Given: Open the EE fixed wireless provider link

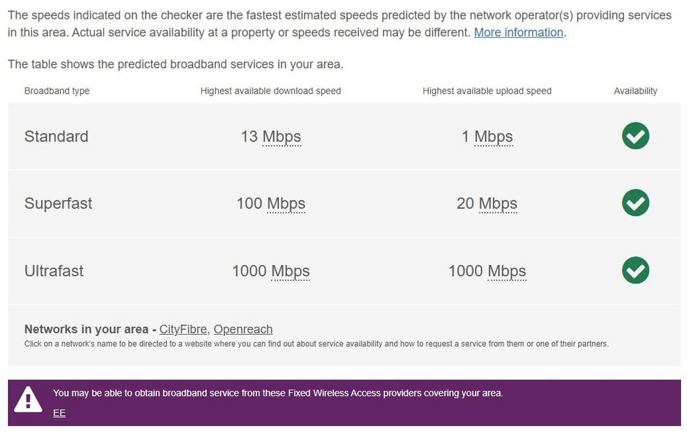Looking at the screenshot, I should (x=59, y=413).
